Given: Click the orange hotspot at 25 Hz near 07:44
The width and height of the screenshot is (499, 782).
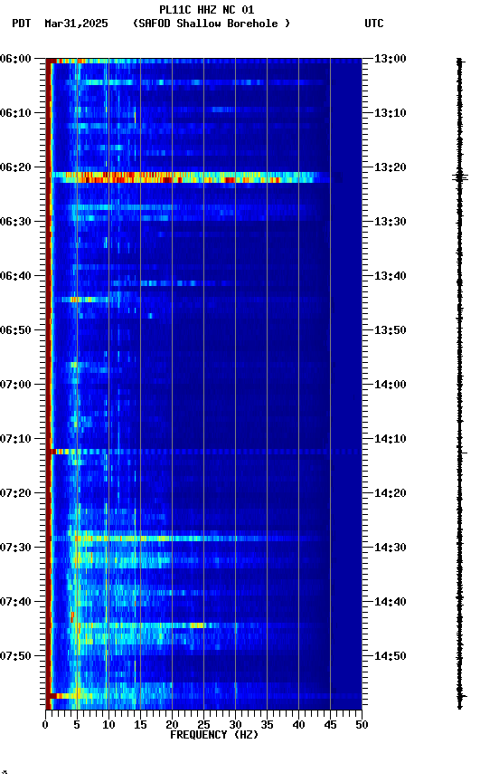Looking at the screenshot, I should (x=197, y=625).
